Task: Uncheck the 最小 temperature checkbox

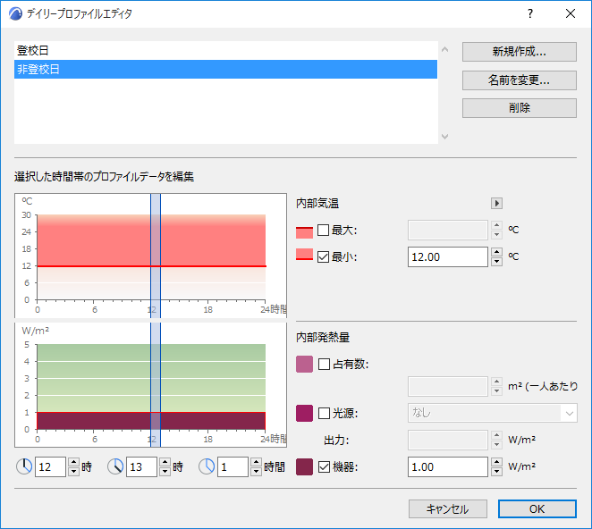Action: coord(323,257)
